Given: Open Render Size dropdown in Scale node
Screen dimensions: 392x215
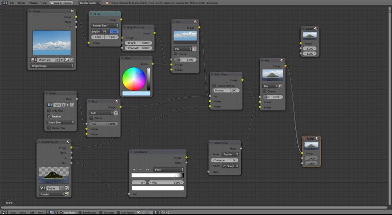Looking at the screenshot, I should [x=105, y=25].
